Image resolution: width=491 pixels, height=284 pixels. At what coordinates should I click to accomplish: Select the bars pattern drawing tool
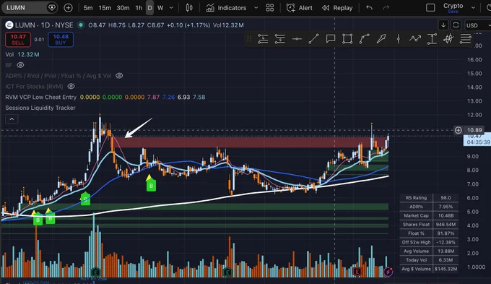click(x=448, y=39)
